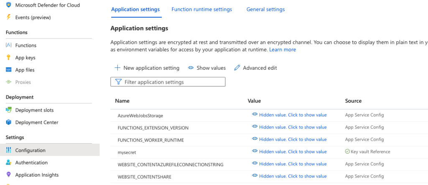
Task: Click the Deployment slots icon
Action: click(8, 110)
